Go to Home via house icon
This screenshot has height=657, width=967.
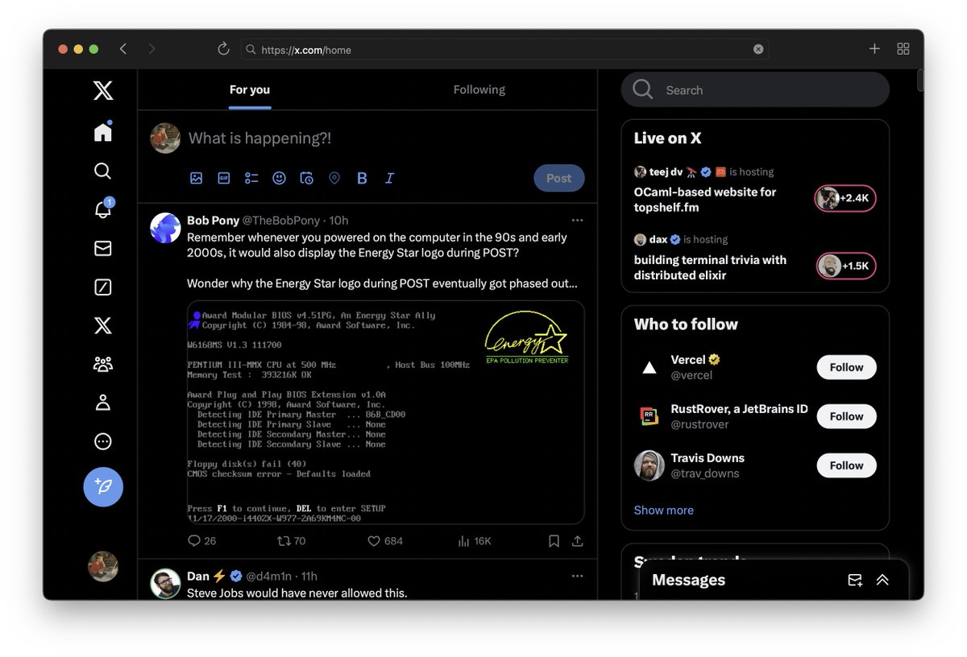pos(103,132)
